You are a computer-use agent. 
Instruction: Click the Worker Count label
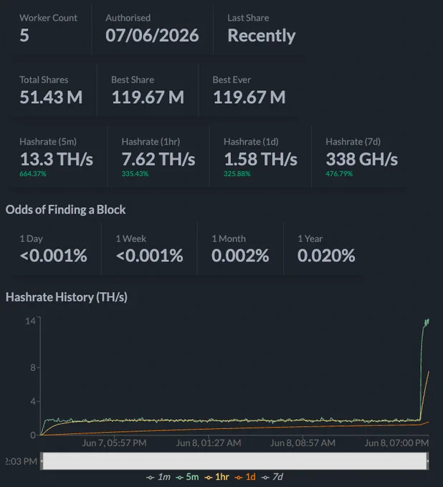pos(48,18)
